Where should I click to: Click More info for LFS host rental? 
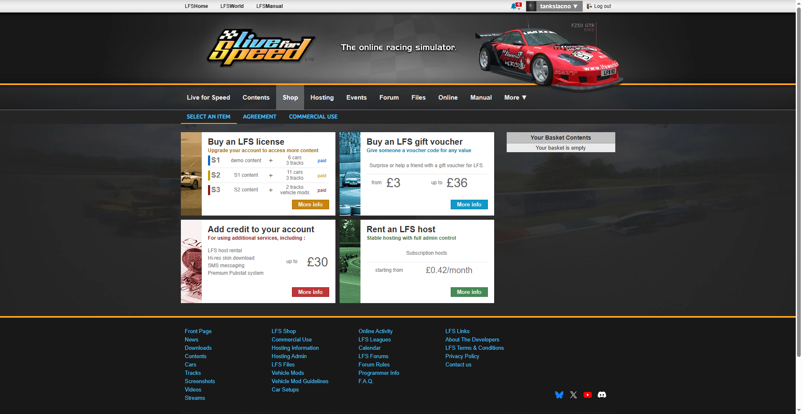469,292
